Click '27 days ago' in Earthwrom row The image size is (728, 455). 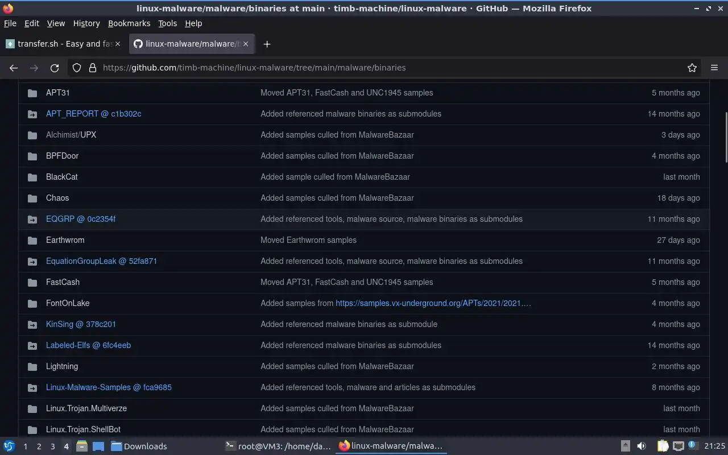tap(679, 240)
